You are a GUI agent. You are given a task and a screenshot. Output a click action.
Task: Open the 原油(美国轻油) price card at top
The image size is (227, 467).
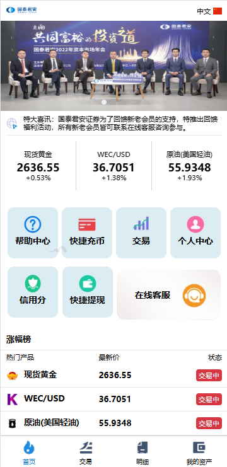[189, 166]
